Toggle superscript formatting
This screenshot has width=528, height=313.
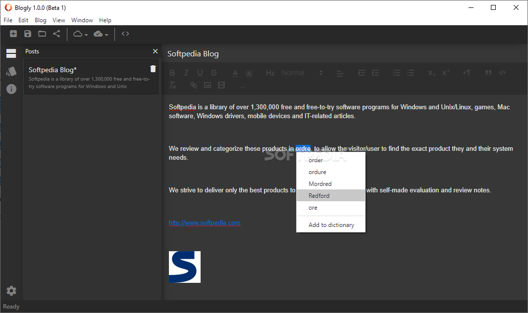[445, 73]
